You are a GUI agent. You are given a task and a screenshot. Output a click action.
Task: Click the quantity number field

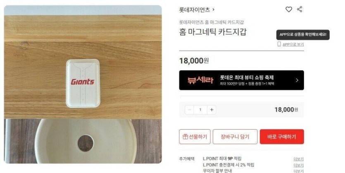200,110
